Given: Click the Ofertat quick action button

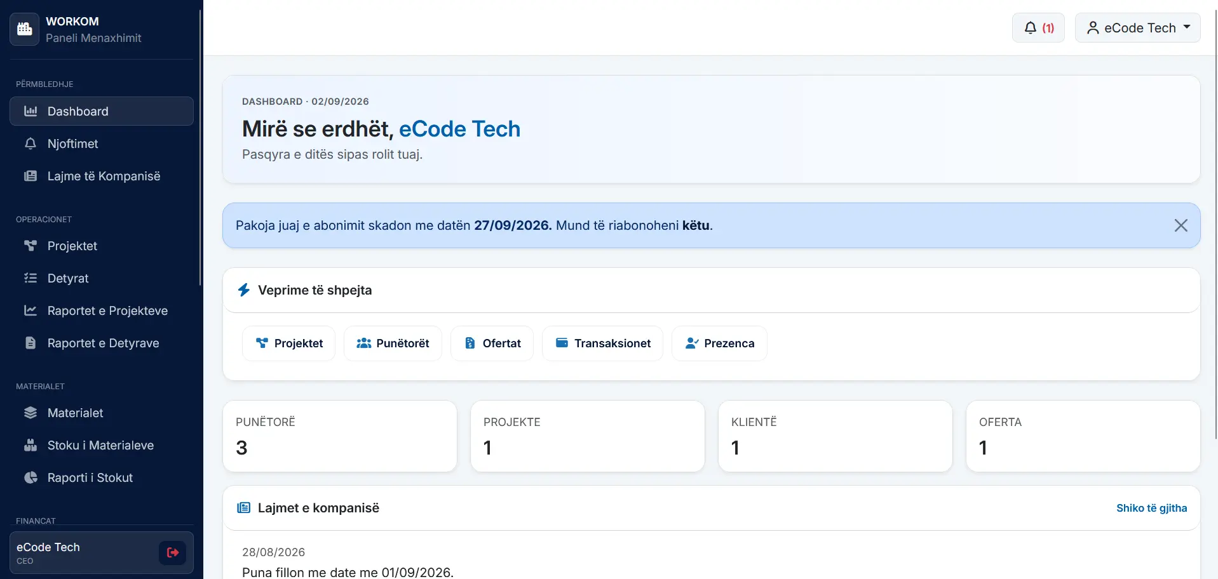Looking at the screenshot, I should point(492,343).
